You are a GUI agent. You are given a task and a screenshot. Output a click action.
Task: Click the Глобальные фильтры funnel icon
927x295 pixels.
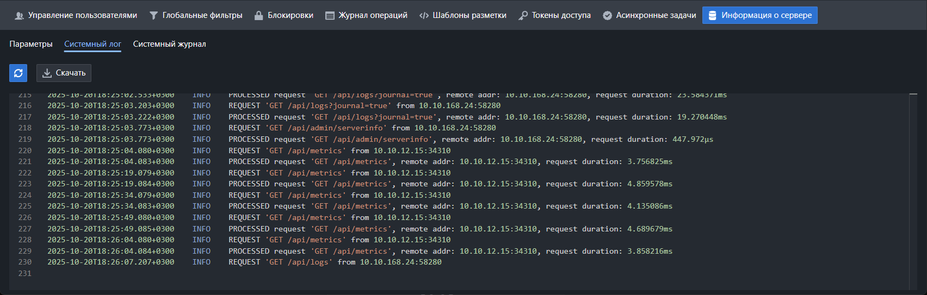click(x=153, y=16)
